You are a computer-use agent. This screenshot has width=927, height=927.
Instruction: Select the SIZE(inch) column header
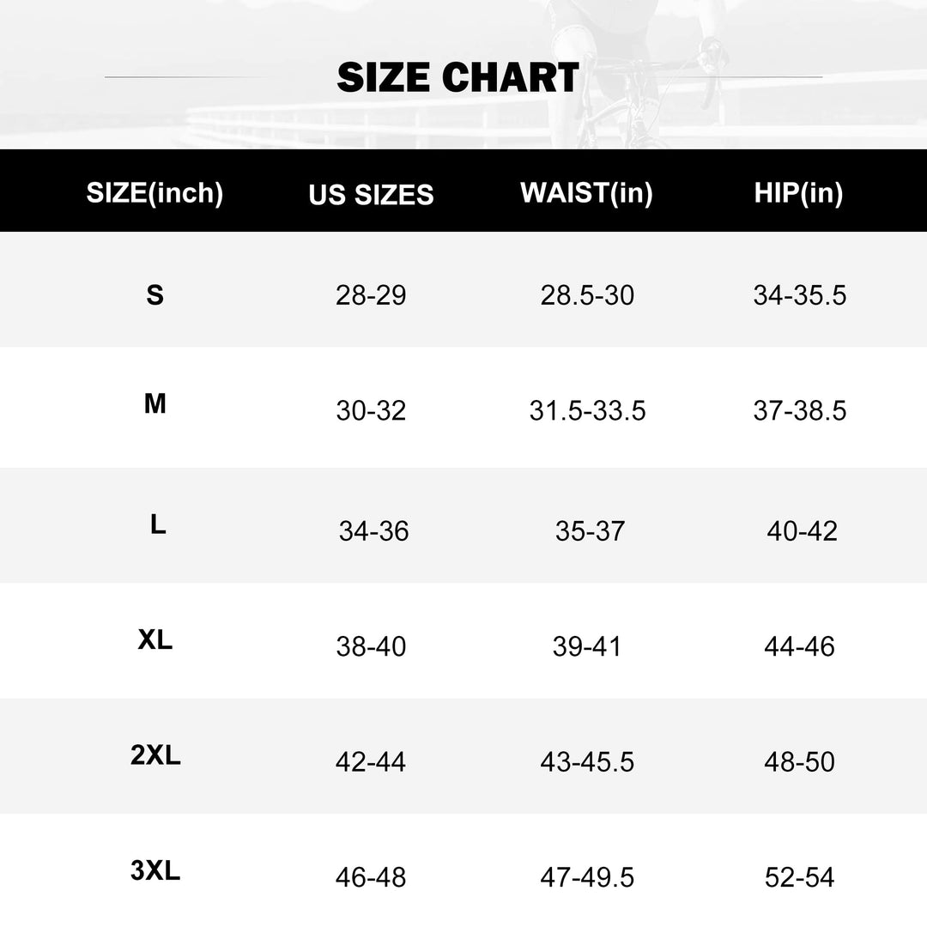pos(154,193)
